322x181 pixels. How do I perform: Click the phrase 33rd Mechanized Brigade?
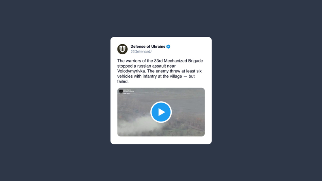point(179,61)
